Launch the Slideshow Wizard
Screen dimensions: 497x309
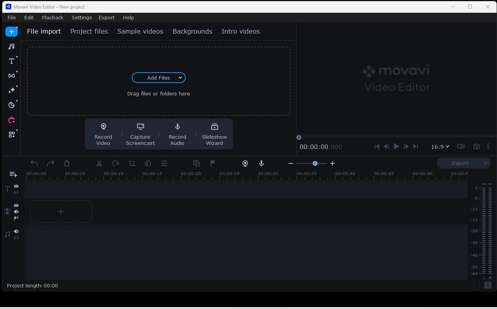click(214, 134)
